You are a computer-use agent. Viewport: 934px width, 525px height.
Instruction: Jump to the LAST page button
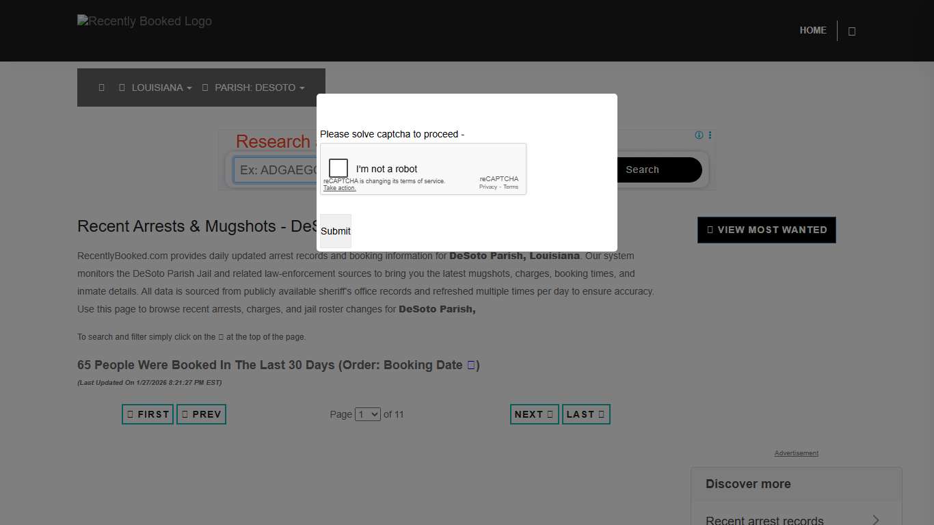(586, 414)
